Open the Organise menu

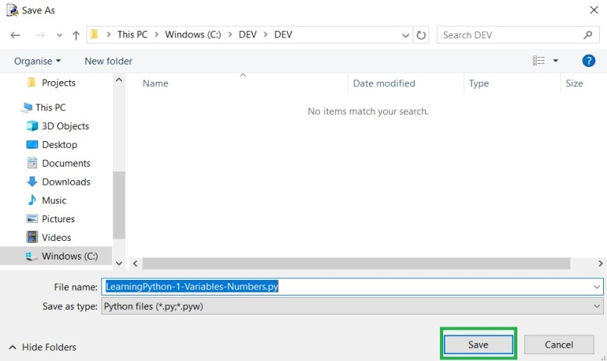[37, 61]
